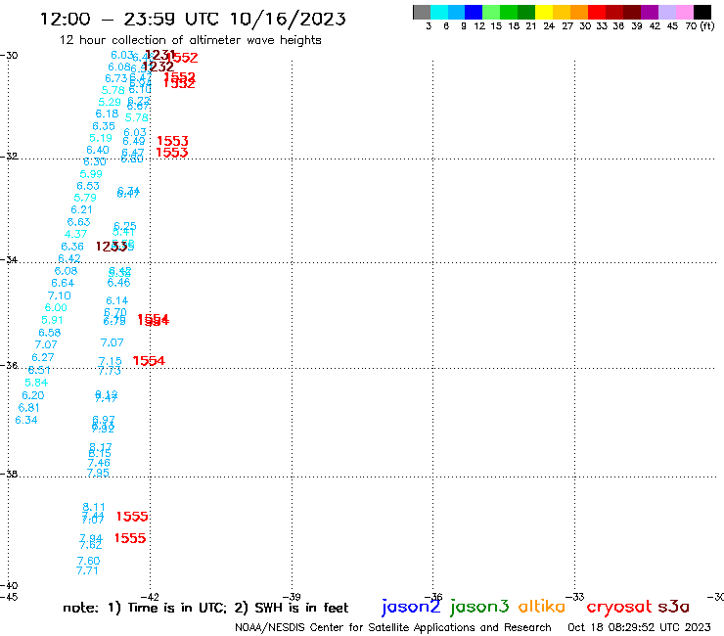The width and height of the screenshot is (724, 636).
Task: Click the pink swatch near 70 ft
Action: pos(685,12)
